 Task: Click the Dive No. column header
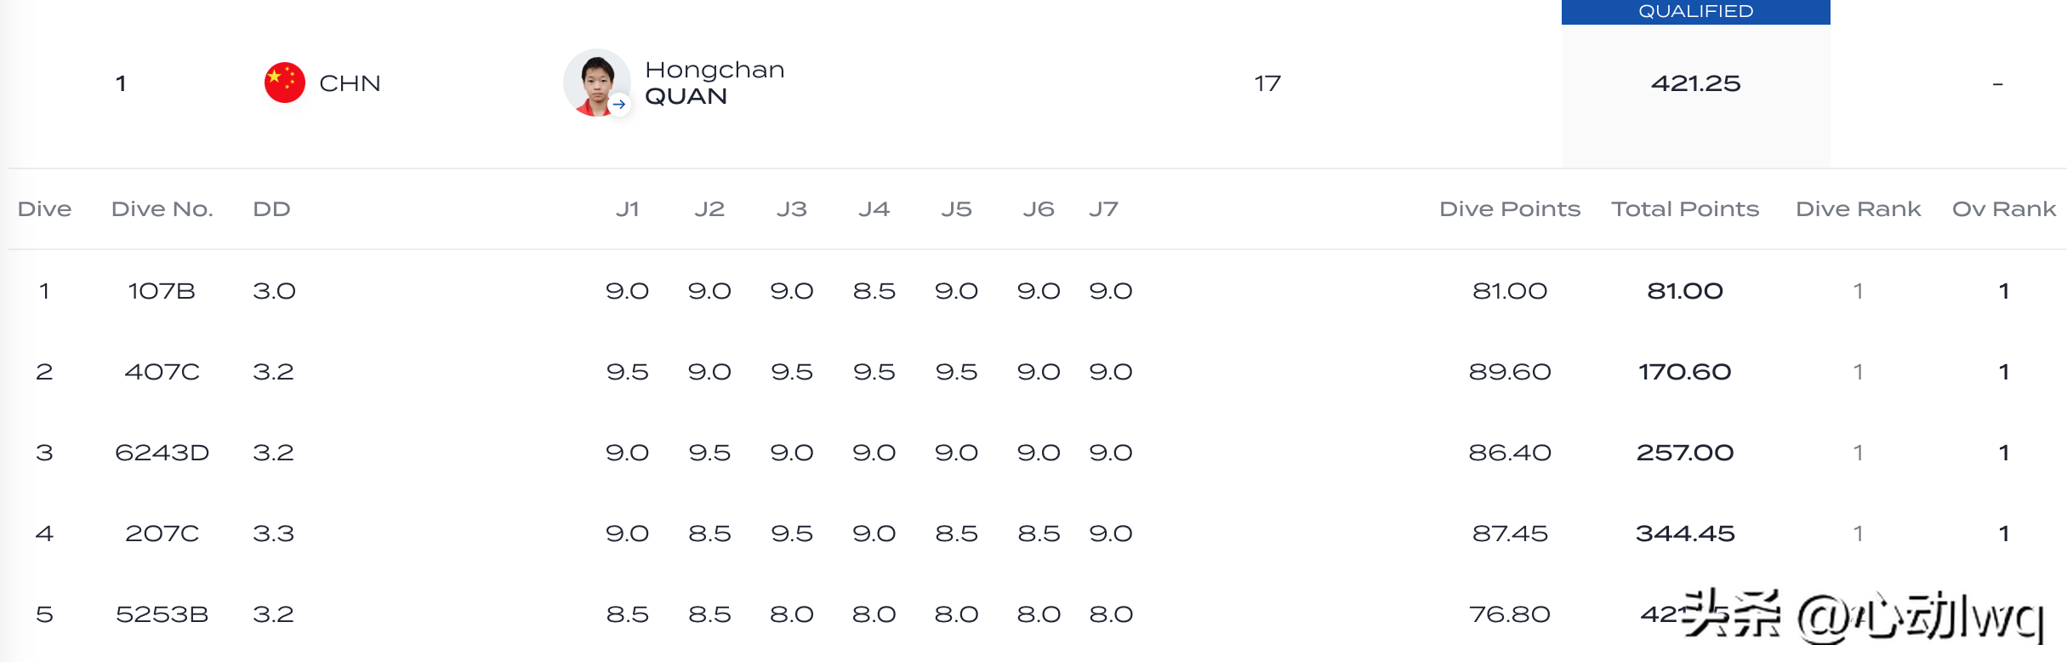(162, 209)
